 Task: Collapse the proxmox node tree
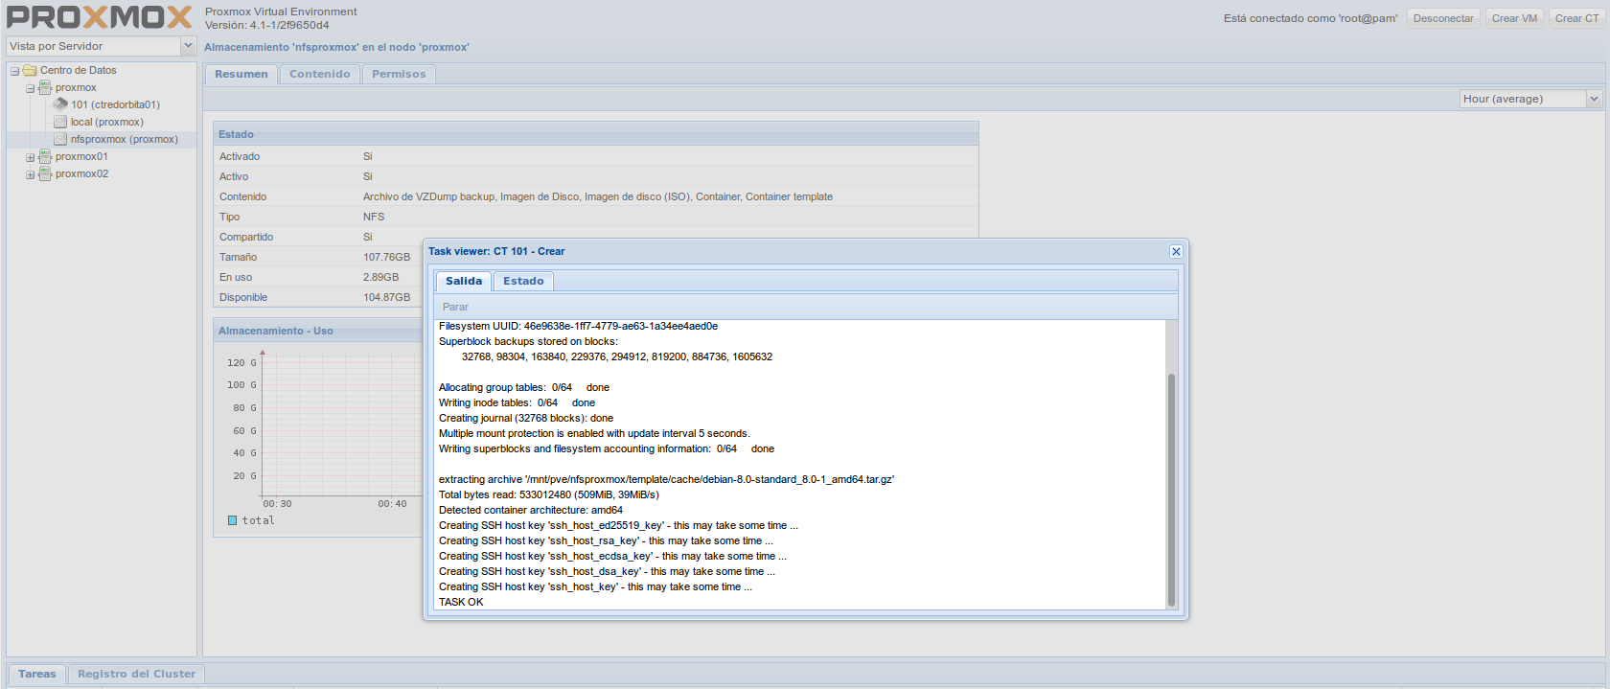pos(30,88)
